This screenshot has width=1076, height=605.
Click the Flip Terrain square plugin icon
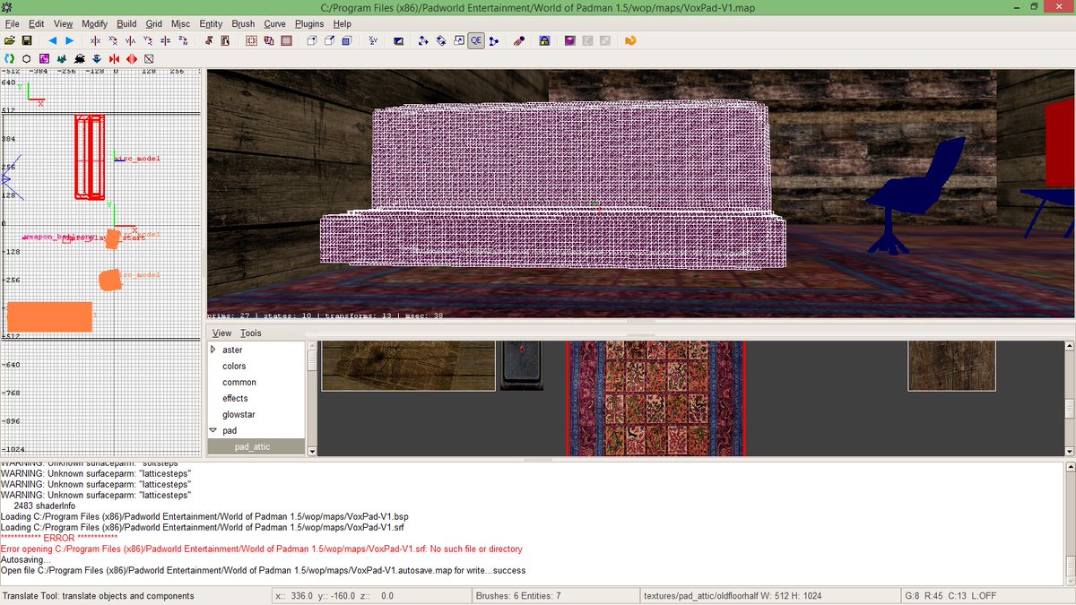[149, 57]
